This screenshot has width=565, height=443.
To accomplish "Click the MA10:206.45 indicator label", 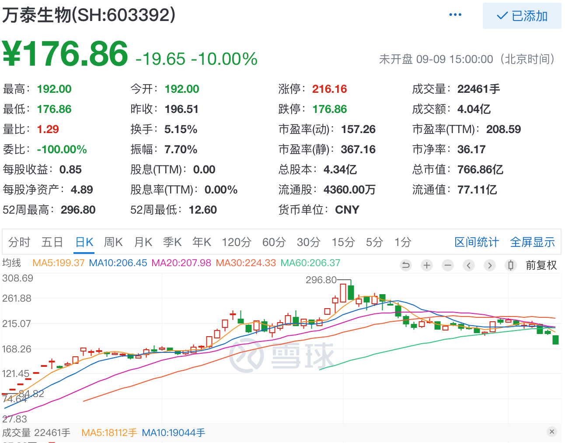I will pyautogui.click(x=118, y=263).
